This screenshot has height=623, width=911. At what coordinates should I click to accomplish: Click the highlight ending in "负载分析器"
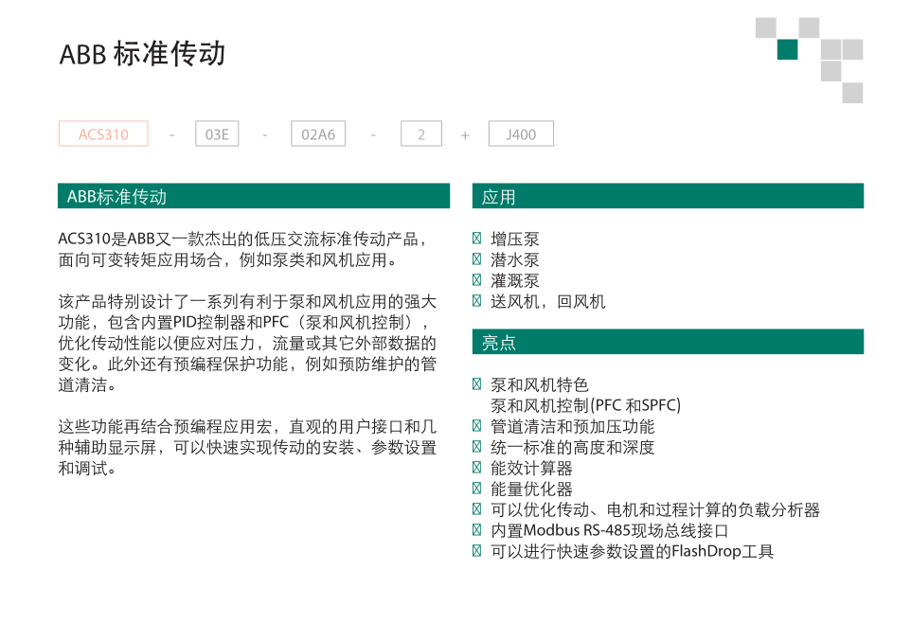(655, 510)
